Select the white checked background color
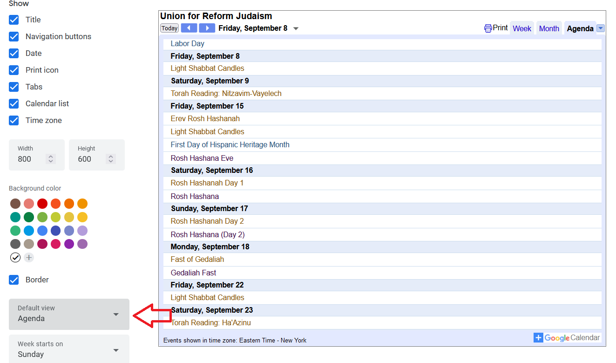The image size is (616, 363). [x=15, y=257]
